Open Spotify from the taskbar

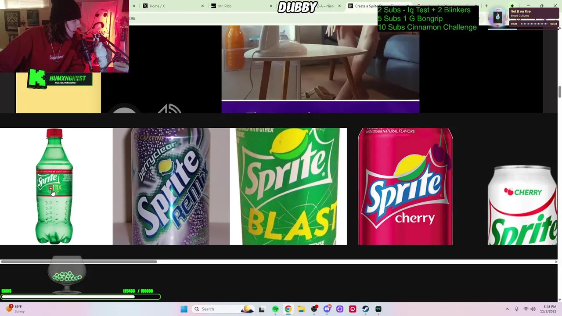pos(275,309)
